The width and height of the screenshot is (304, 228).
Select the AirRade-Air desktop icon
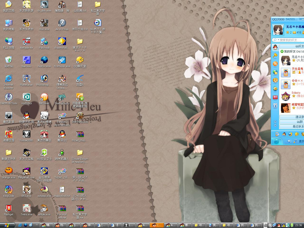click(26, 44)
